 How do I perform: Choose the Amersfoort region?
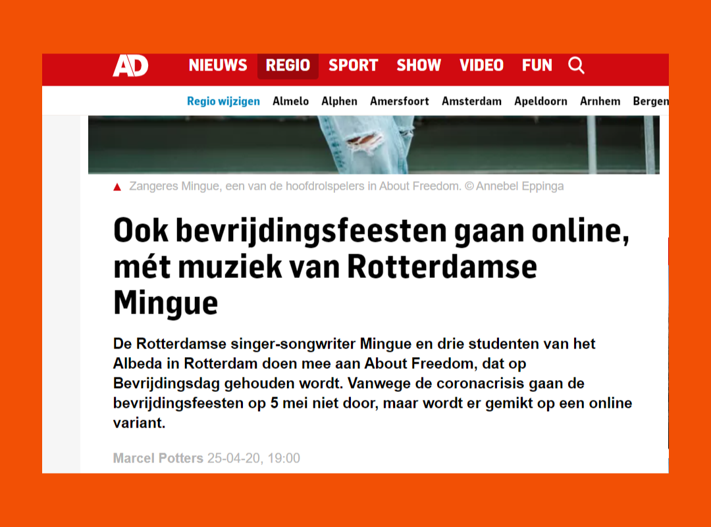point(400,101)
